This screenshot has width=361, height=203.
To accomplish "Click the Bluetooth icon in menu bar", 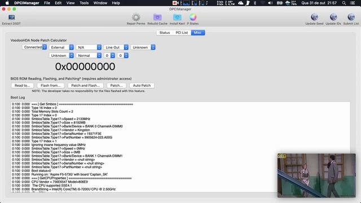I will pos(255,3).
